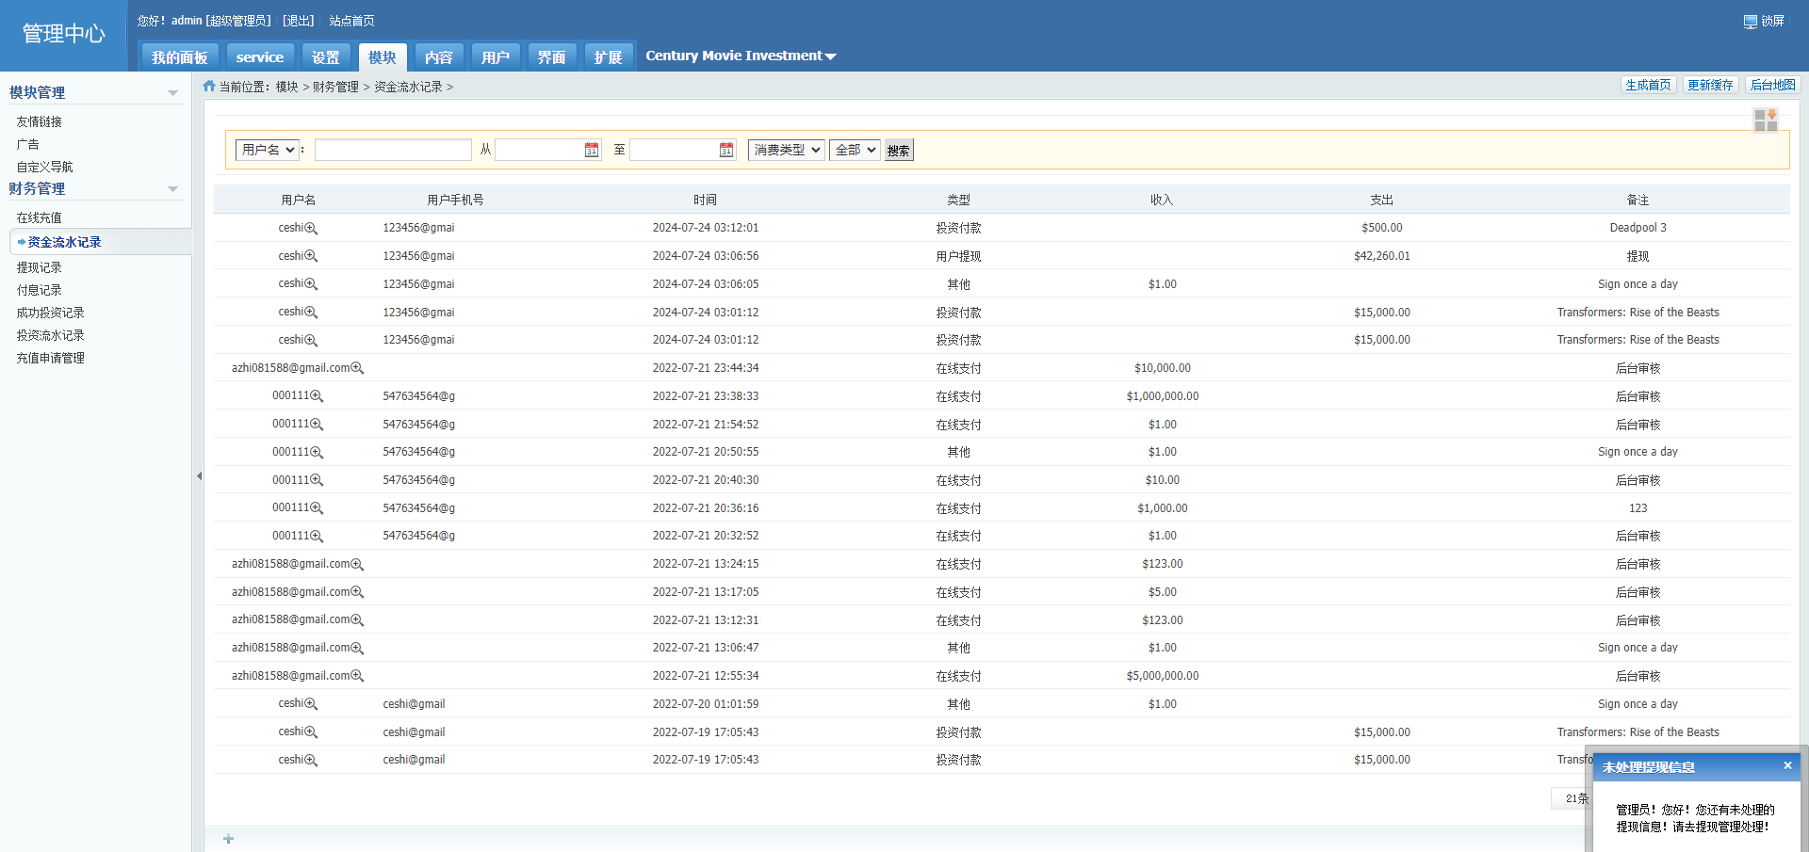Click magnifier icon next to first ceshi user
This screenshot has height=852, width=1809.
(x=311, y=229)
